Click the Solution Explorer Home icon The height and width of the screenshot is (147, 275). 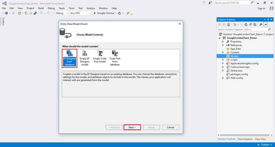click(x=229, y=24)
